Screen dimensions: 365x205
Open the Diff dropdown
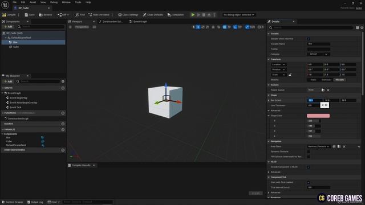[63, 15]
